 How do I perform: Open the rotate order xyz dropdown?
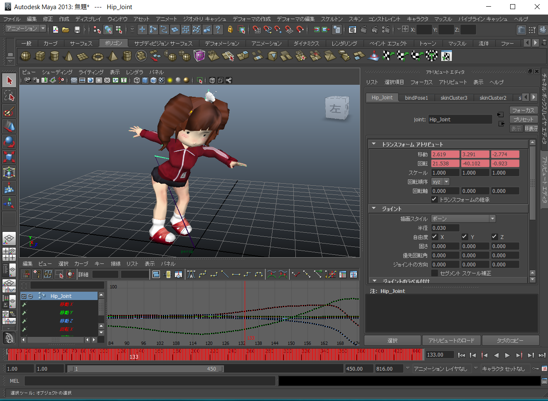440,182
